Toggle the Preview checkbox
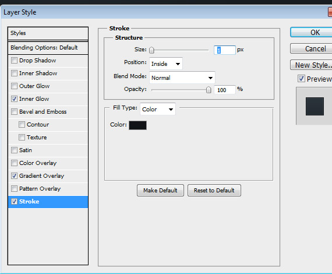This screenshot has height=274, width=332. pos(301,79)
